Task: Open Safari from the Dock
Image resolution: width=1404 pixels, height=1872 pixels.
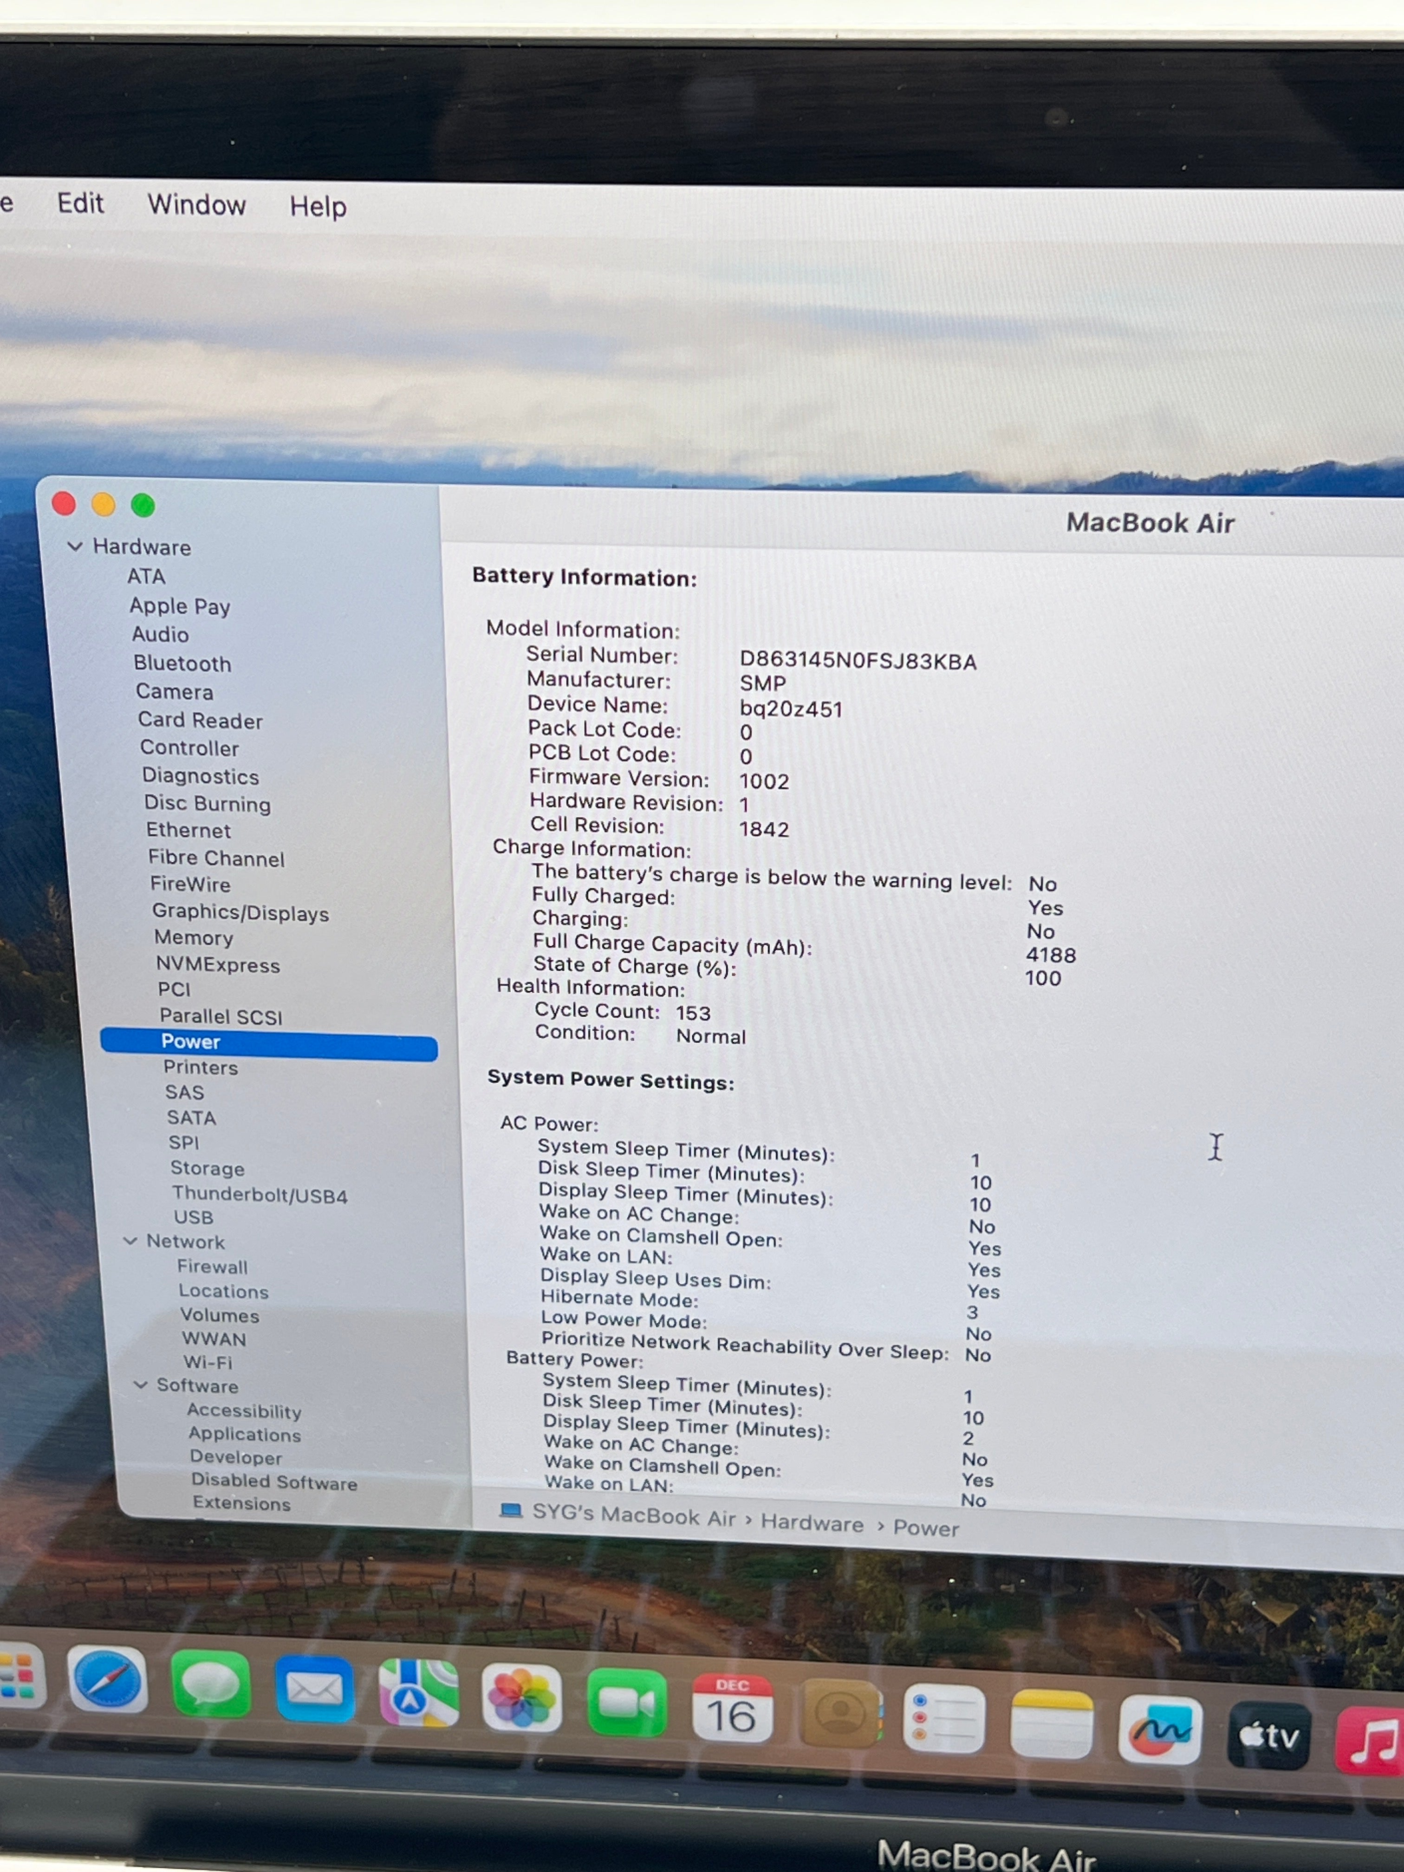Action: tap(107, 1679)
